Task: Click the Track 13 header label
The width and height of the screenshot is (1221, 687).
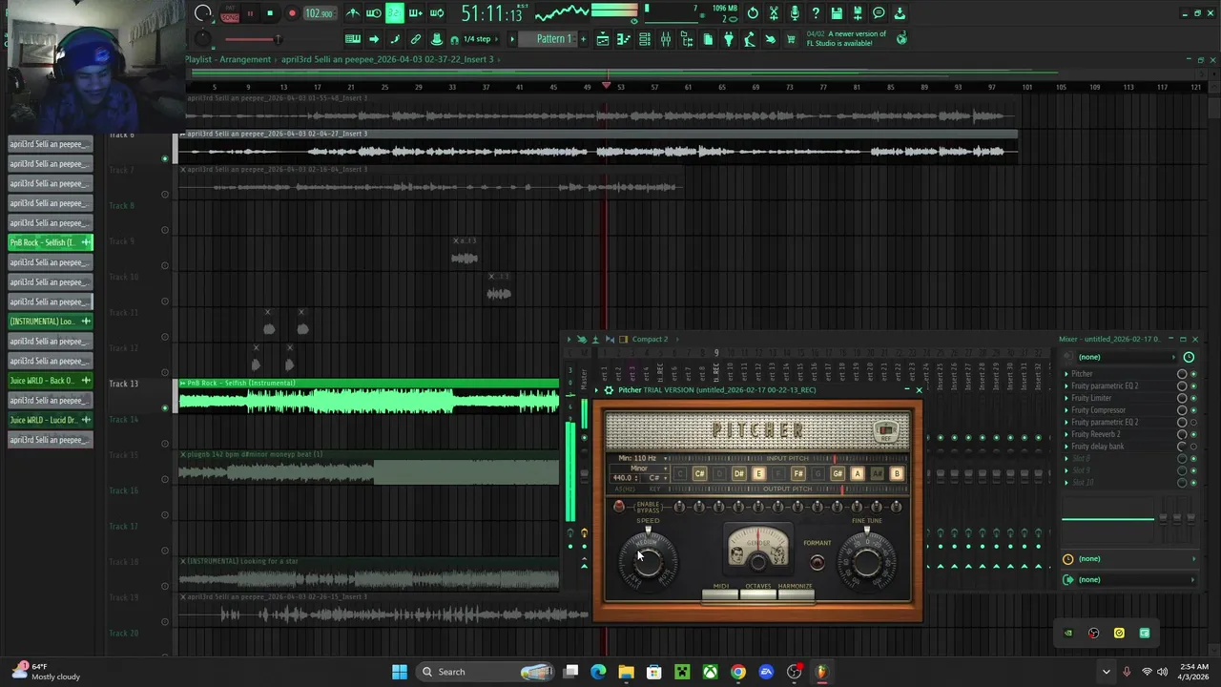Action: click(x=123, y=384)
